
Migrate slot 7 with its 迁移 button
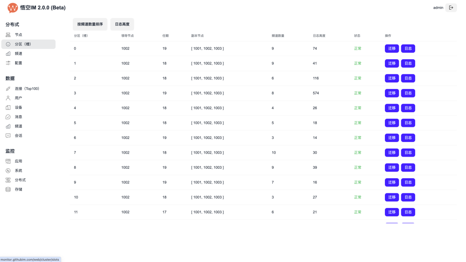(x=392, y=153)
